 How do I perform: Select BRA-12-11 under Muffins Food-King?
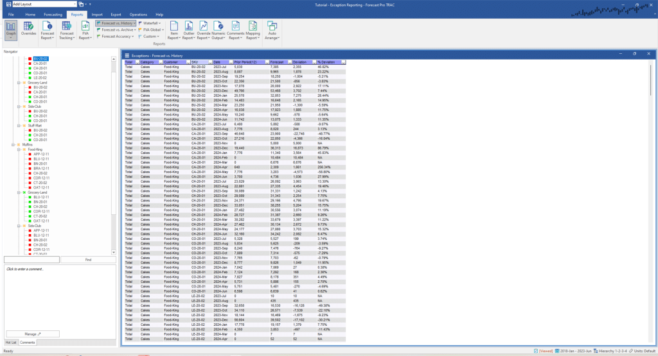point(41,168)
